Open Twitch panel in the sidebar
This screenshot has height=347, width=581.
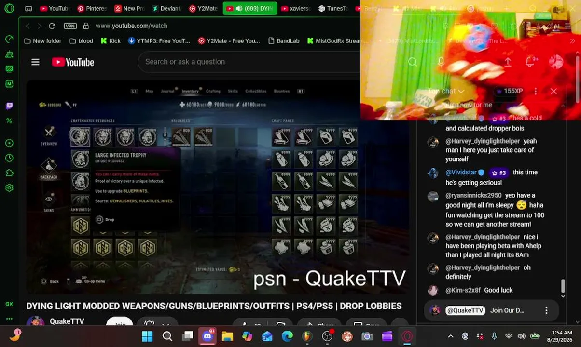[9, 106]
